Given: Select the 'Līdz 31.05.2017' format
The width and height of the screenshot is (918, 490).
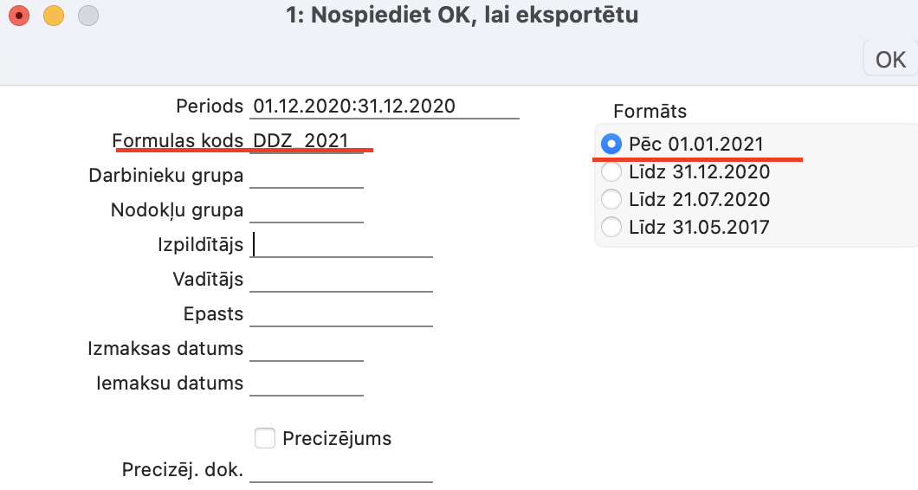Looking at the screenshot, I should coord(611,227).
